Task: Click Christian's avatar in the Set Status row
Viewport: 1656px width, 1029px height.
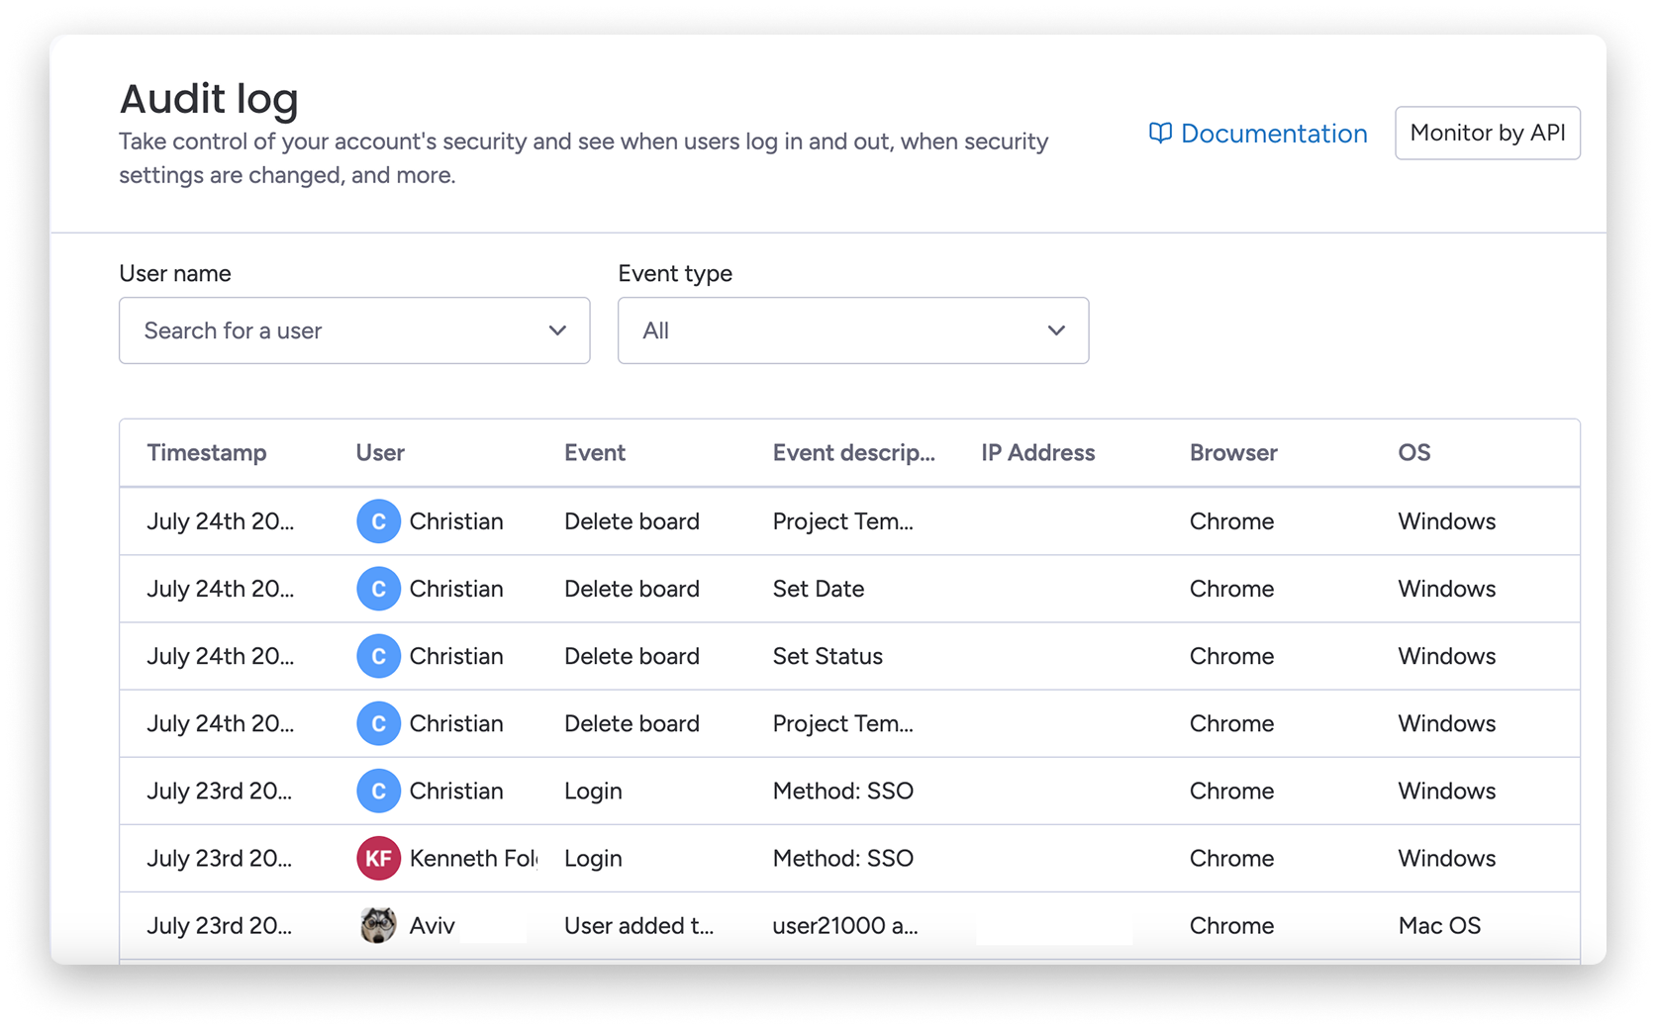Action: click(x=378, y=656)
